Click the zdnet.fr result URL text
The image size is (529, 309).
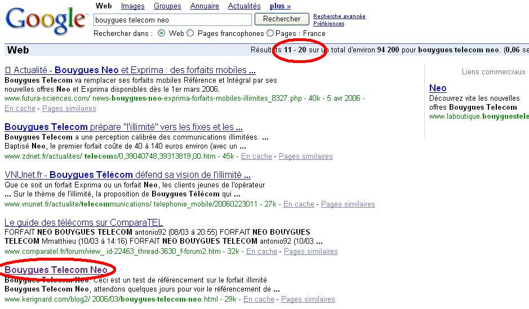110,156
